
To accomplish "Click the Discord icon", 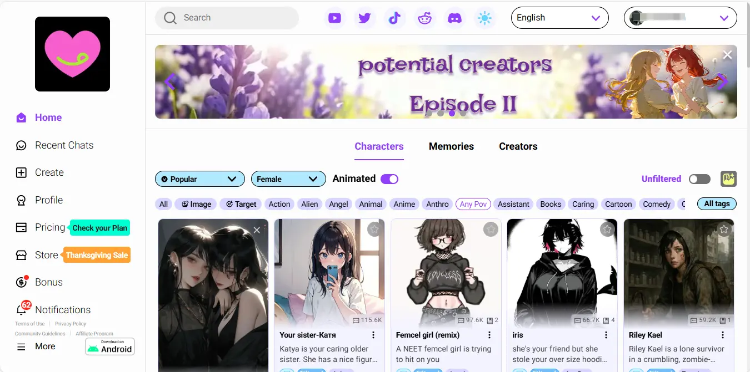I will pos(454,18).
